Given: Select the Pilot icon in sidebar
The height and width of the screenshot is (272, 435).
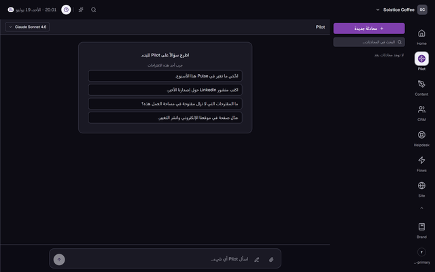Looking at the screenshot, I should coord(421,58).
